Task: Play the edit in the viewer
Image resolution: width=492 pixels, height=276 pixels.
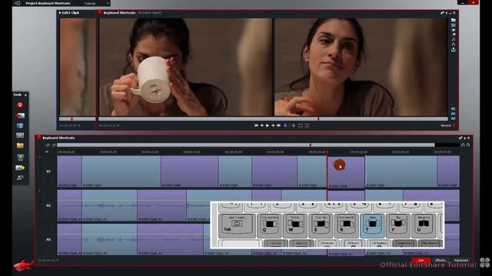Action: 268,126
